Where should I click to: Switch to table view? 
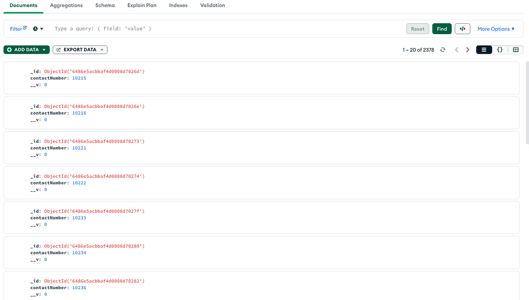(516, 50)
